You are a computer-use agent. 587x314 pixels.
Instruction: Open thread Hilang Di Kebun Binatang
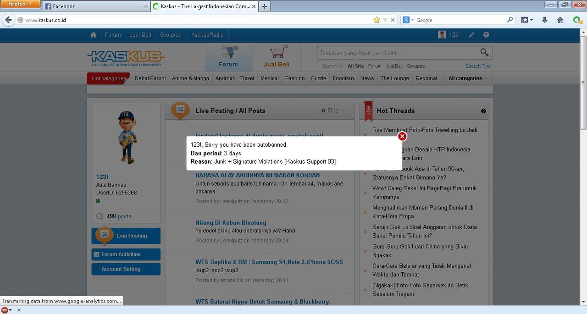click(x=231, y=223)
